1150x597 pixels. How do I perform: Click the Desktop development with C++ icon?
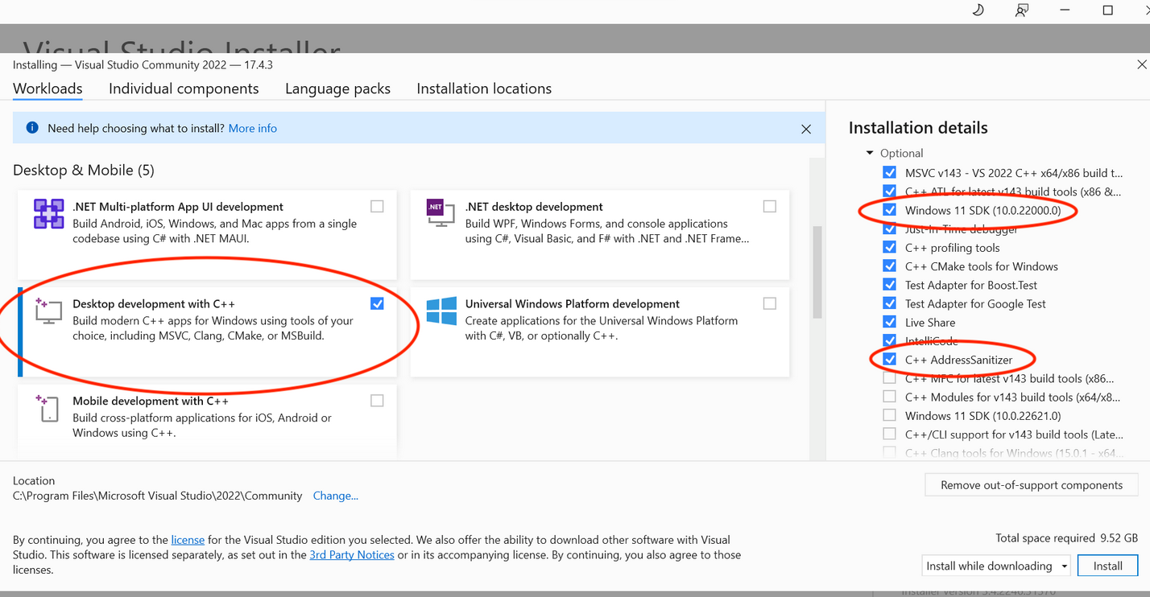tap(48, 311)
